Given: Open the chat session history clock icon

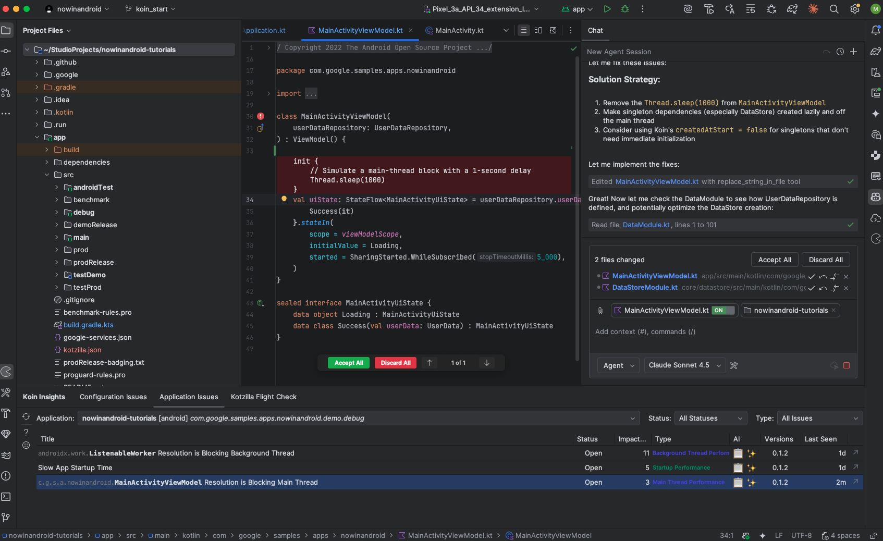Looking at the screenshot, I should [840, 52].
